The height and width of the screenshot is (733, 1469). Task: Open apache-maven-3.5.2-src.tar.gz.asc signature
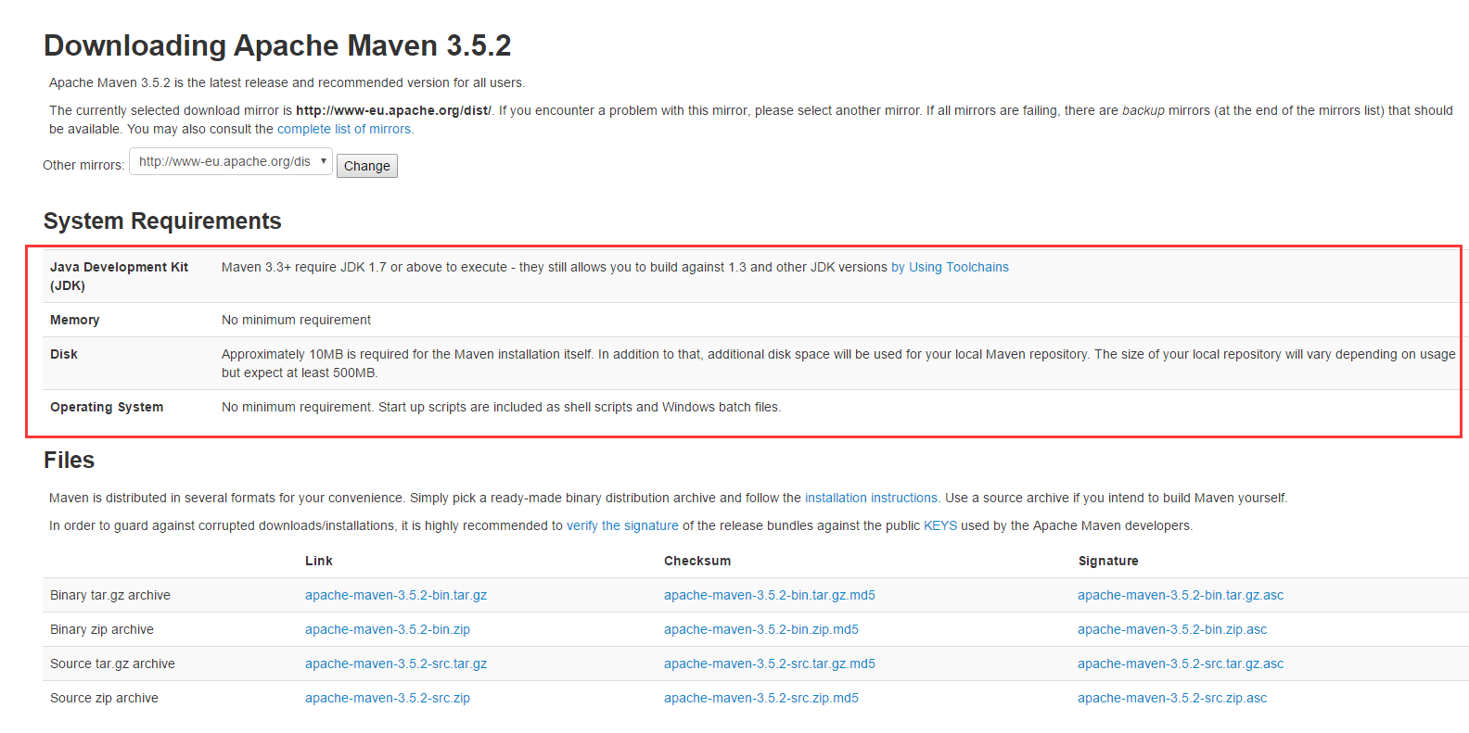tap(1181, 663)
